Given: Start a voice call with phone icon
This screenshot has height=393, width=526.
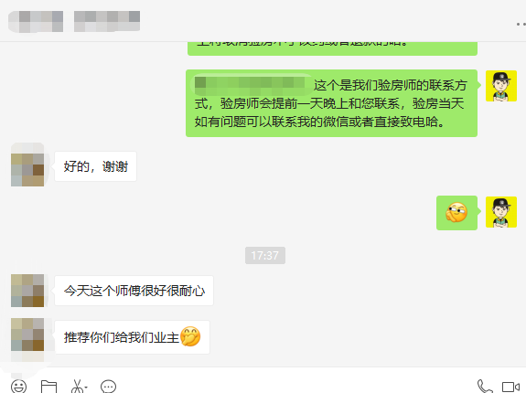Looking at the screenshot, I should click(485, 387).
